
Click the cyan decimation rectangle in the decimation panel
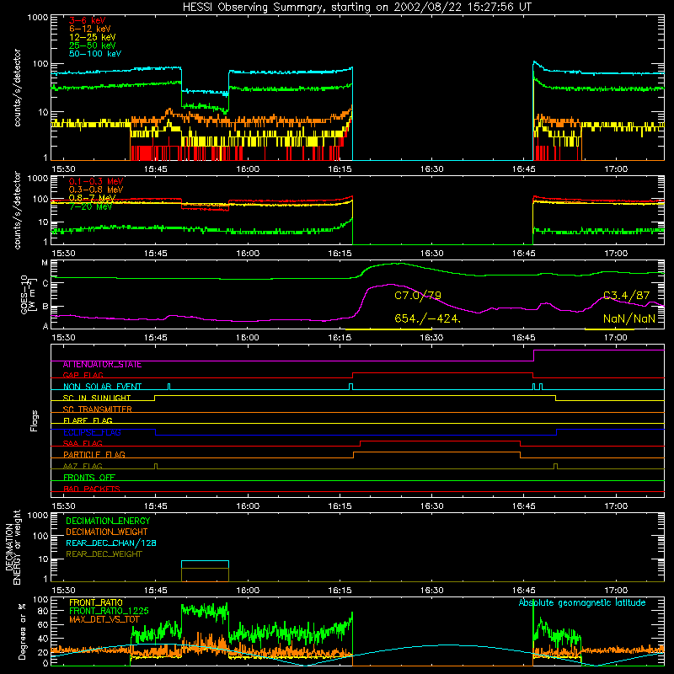[205, 564]
